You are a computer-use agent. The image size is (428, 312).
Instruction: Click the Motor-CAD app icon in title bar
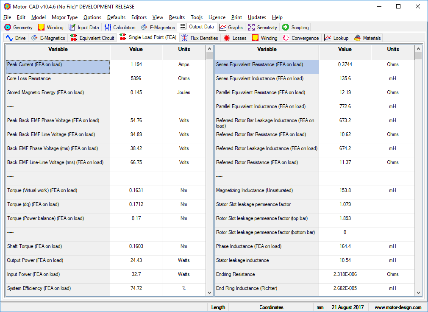pos(7,6)
